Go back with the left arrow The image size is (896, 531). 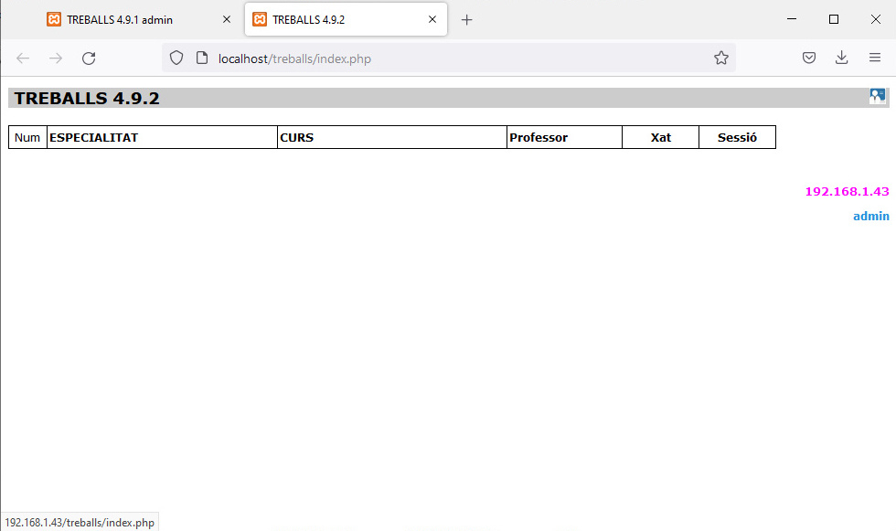23,58
